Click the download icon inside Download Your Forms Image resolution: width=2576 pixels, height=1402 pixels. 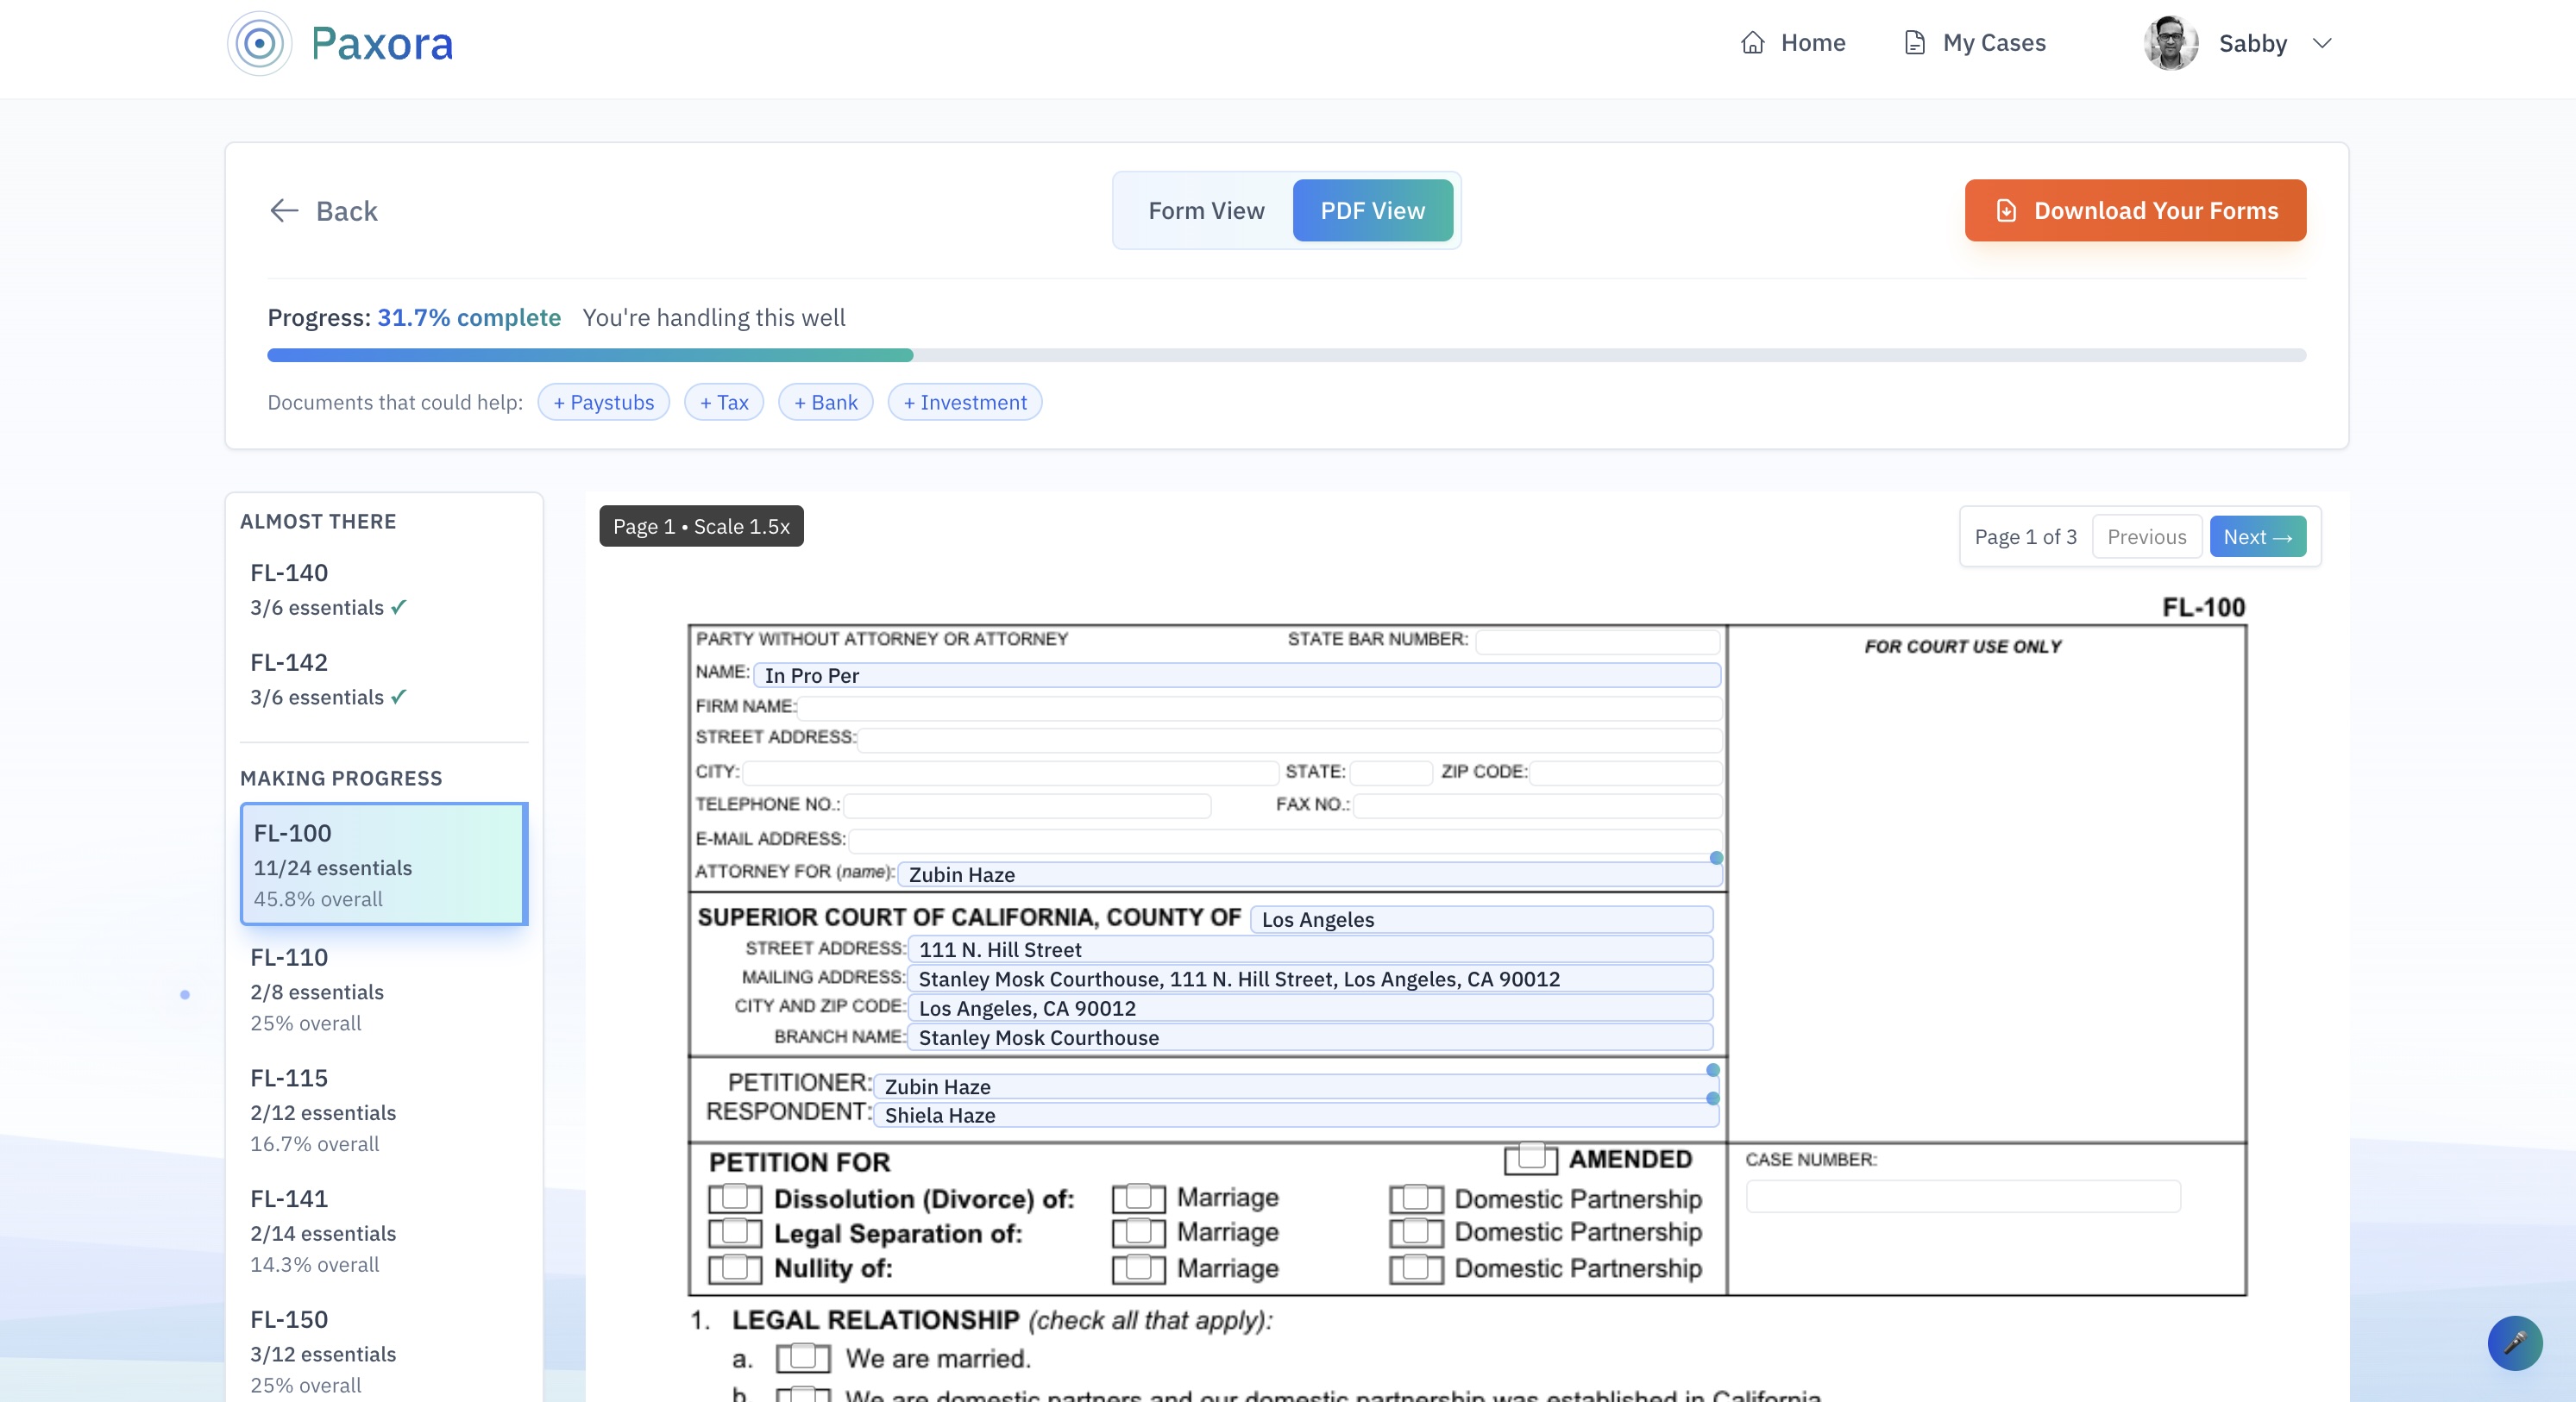2005,210
